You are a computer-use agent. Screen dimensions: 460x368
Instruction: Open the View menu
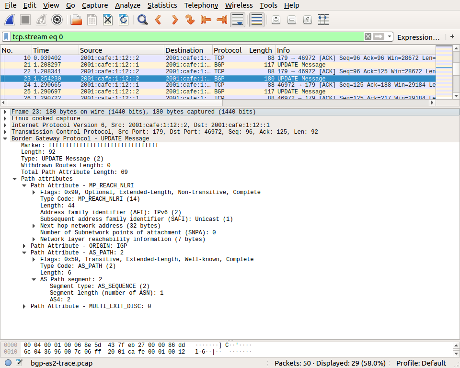pyautogui.click(x=51, y=5)
